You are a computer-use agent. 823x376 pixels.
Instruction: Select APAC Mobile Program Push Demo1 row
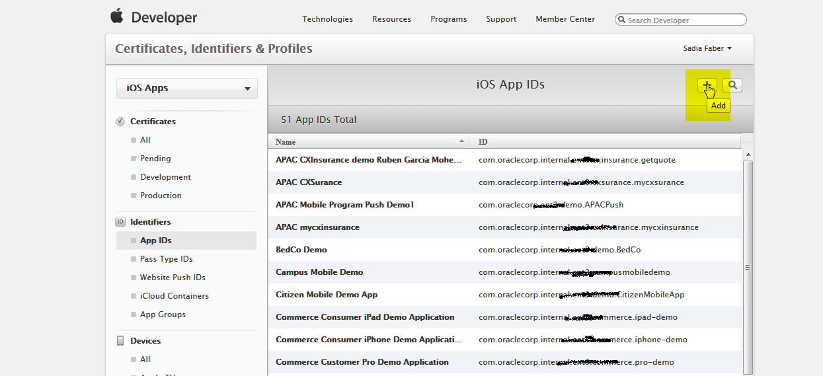[x=504, y=205]
